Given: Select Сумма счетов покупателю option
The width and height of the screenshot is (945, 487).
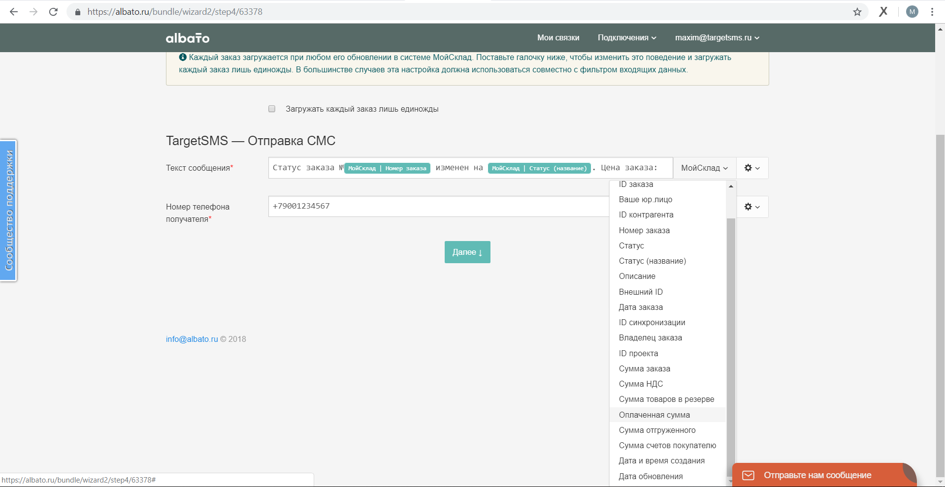Looking at the screenshot, I should pos(667,445).
